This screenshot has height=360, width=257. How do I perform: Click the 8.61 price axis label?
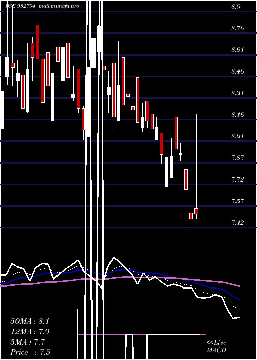click(x=237, y=50)
